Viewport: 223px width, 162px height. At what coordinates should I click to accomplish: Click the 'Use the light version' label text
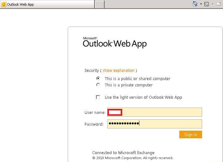[x=143, y=97]
